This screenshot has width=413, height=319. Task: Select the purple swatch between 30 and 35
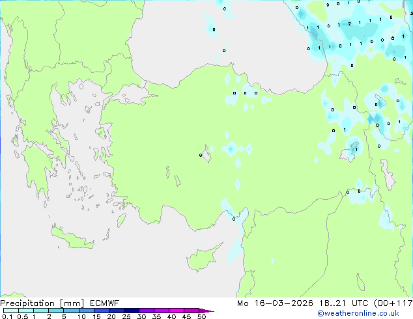point(148,311)
